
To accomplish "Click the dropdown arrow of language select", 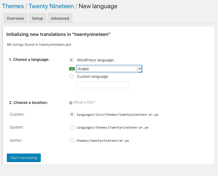I will (140, 69).
